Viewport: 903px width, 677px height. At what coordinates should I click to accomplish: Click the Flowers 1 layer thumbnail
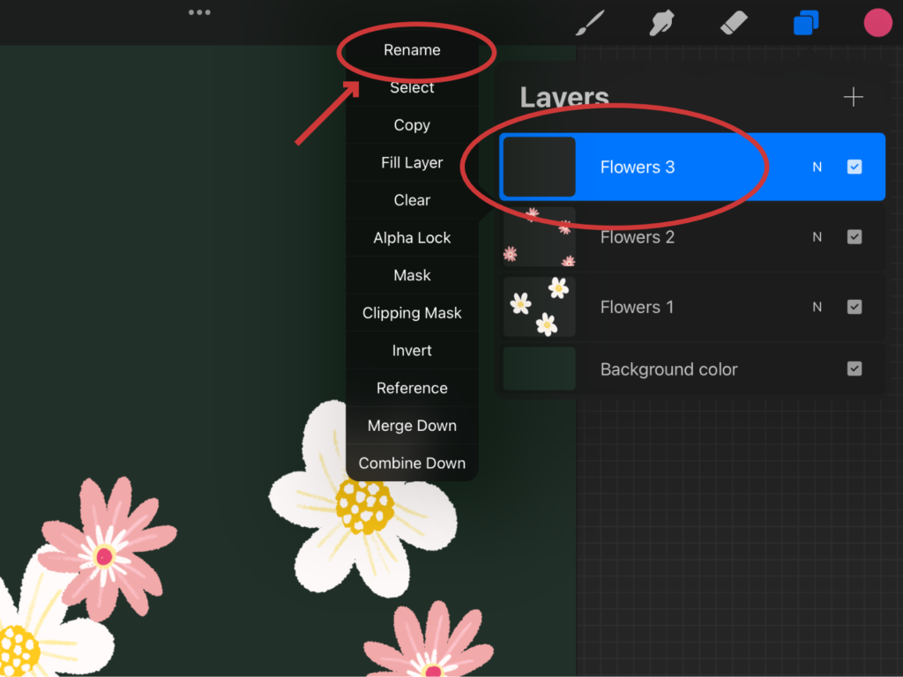(x=539, y=307)
